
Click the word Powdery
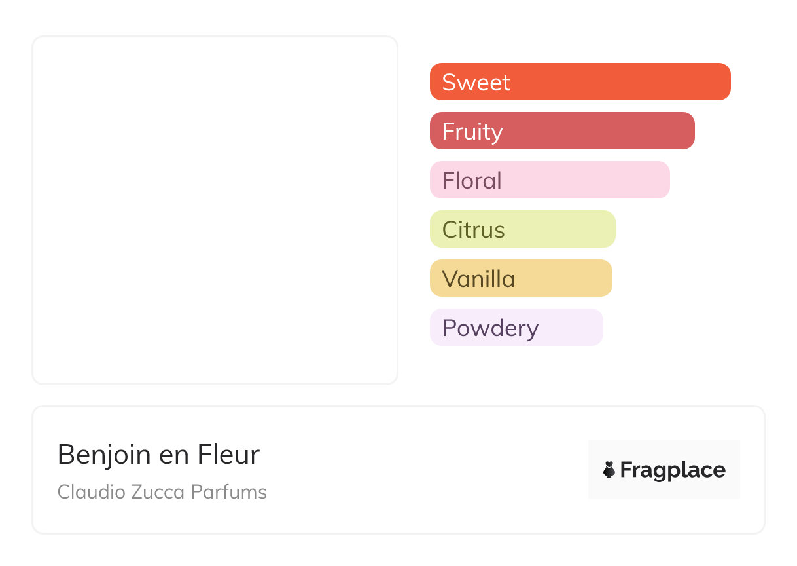[490, 328]
